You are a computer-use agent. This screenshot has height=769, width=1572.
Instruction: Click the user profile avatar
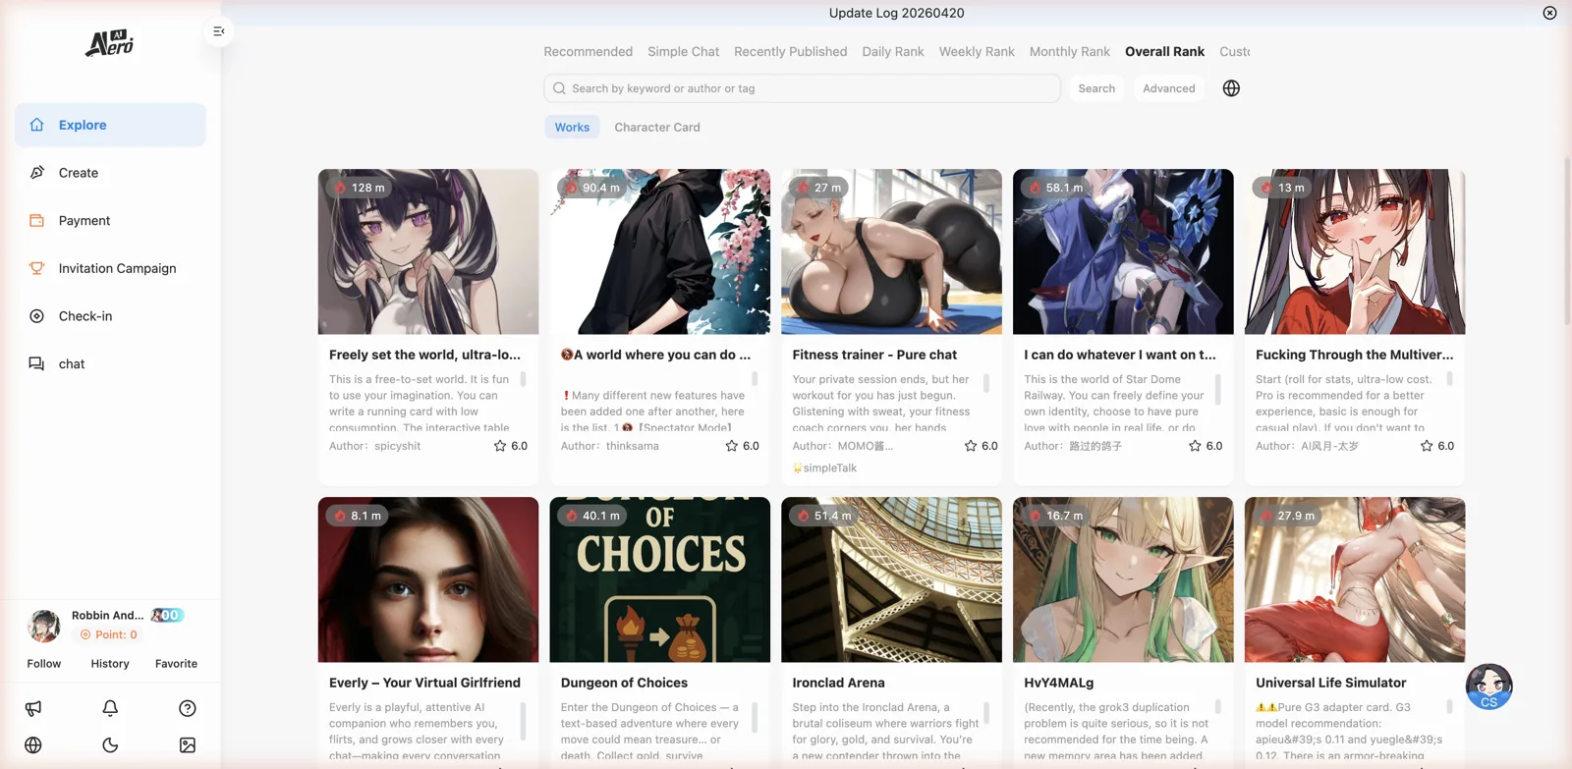click(44, 626)
